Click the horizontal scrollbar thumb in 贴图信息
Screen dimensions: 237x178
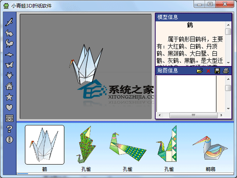(x=193, y=115)
